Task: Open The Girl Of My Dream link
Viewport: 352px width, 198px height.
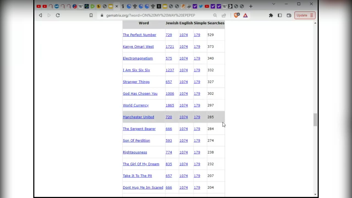Action: 141,164
